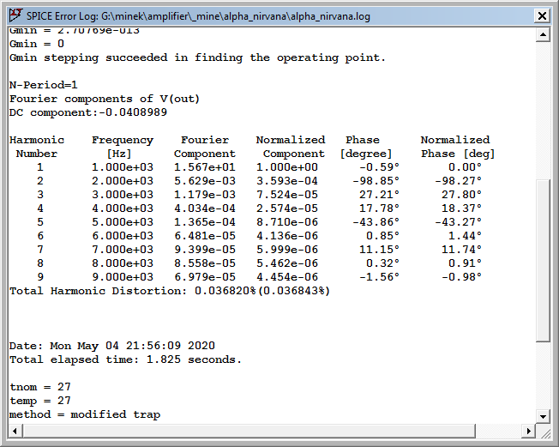Click the 'Gmin stepping succeeded' line
Image resolution: width=559 pixels, height=447 pixels.
click(x=197, y=57)
